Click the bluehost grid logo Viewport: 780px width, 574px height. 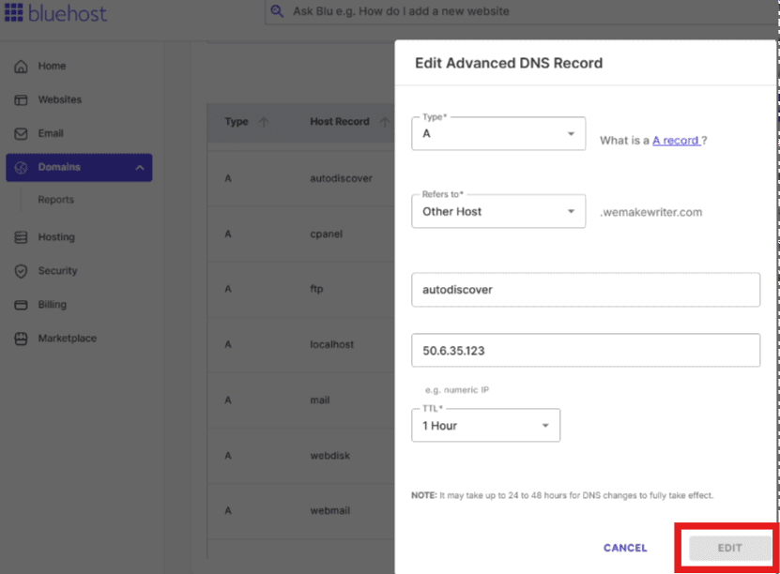[14, 13]
